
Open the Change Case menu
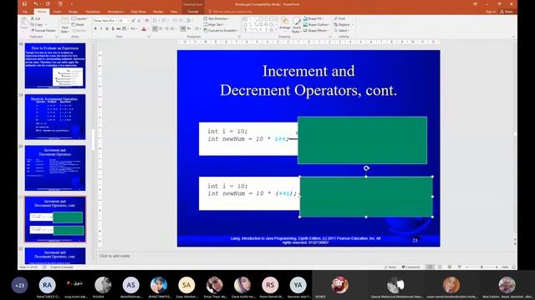point(134,29)
